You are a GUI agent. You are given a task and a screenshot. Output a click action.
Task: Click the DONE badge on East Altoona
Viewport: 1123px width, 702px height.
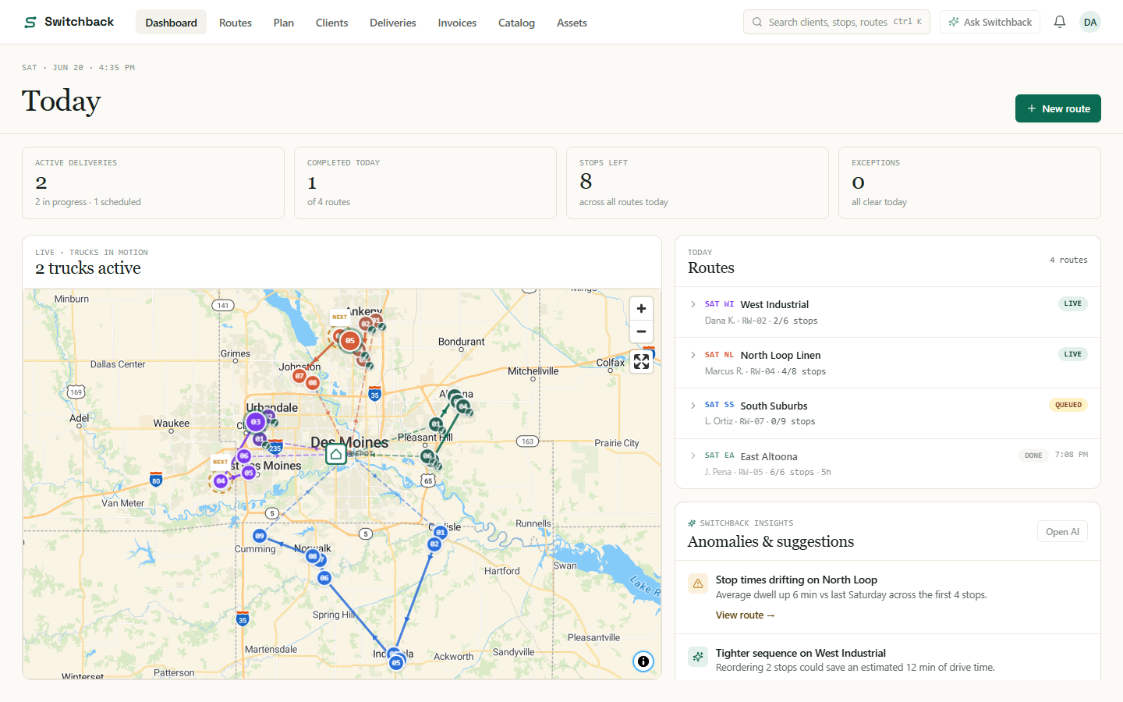[x=1033, y=456]
